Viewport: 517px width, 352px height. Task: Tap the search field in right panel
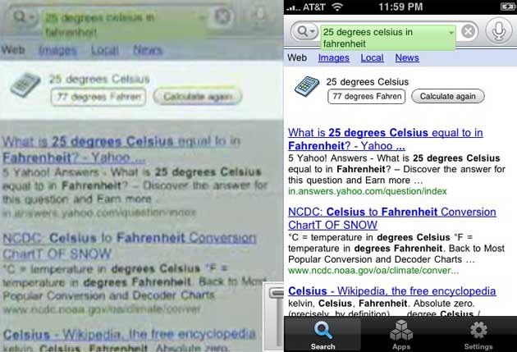[387, 38]
